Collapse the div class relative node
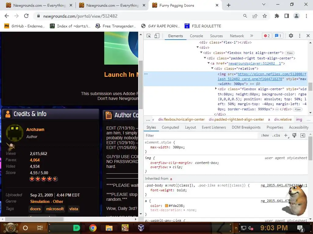The height and width of the screenshot is (234, 313). pos(212,68)
